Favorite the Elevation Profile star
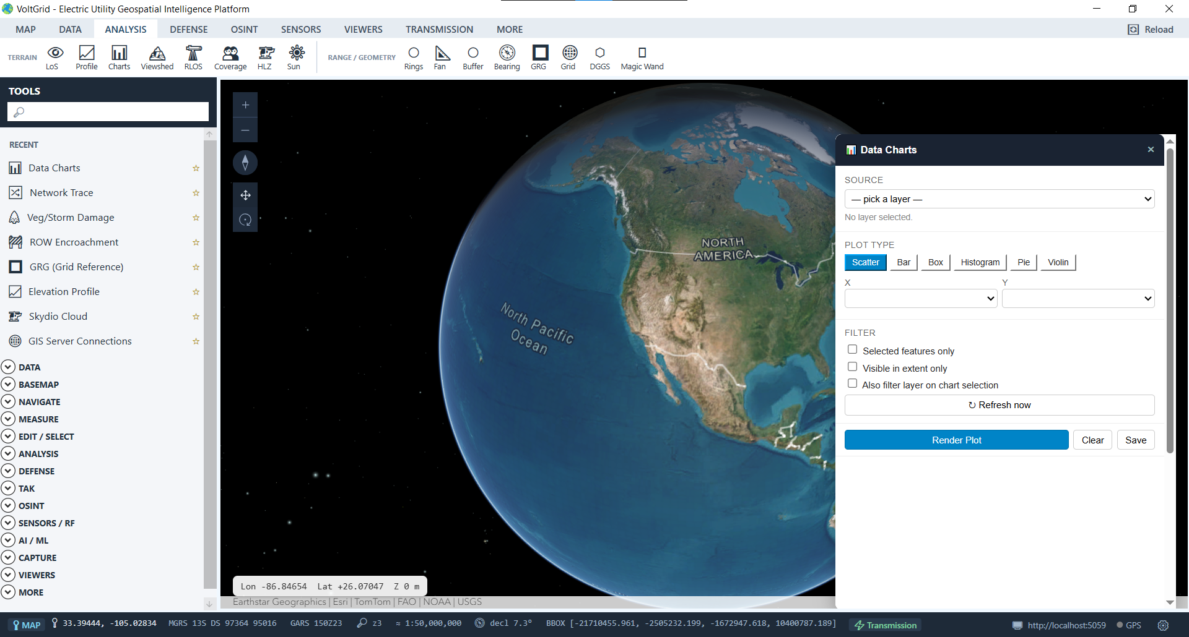The height and width of the screenshot is (637, 1189). (x=196, y=292)
